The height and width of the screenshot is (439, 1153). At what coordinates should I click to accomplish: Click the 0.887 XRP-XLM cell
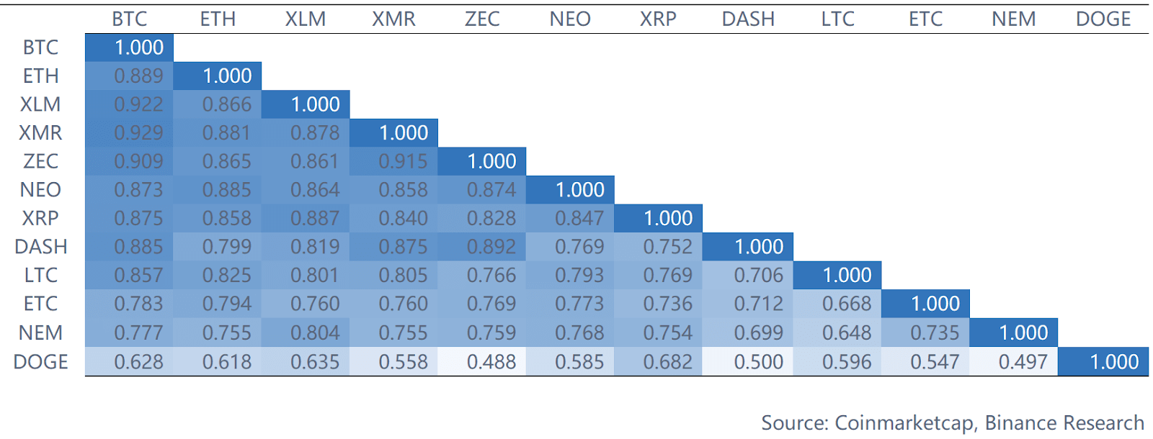[x=315, y=218]
